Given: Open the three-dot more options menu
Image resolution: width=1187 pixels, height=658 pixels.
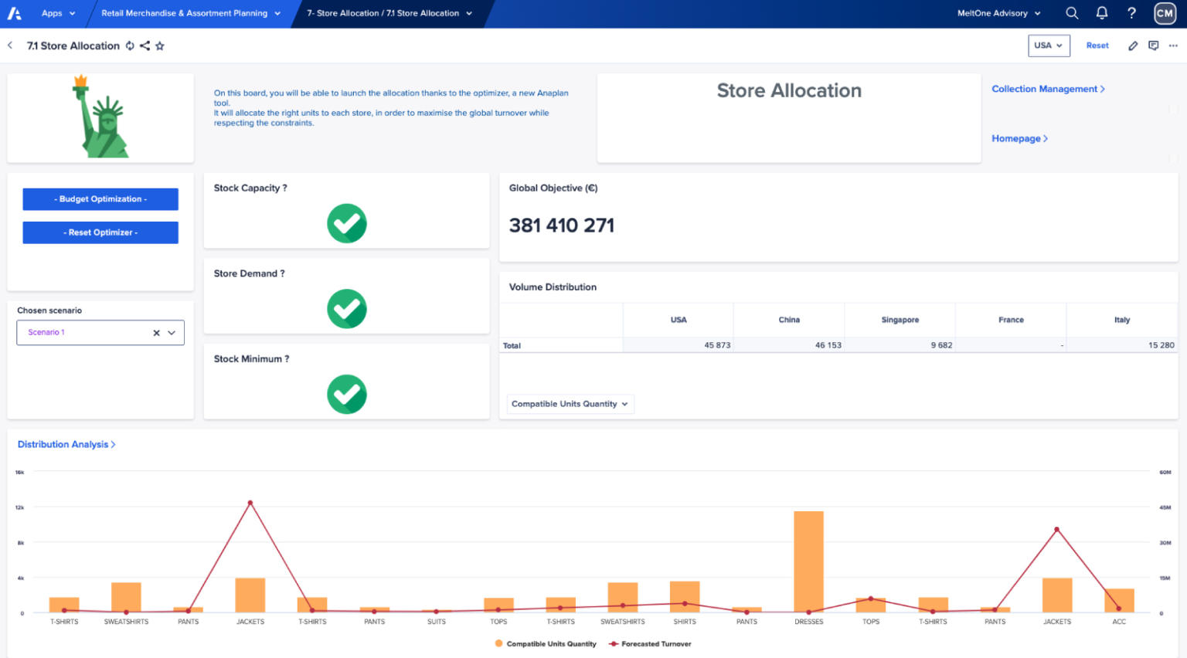Looking at the screenshot, I should click(1173, 46).
